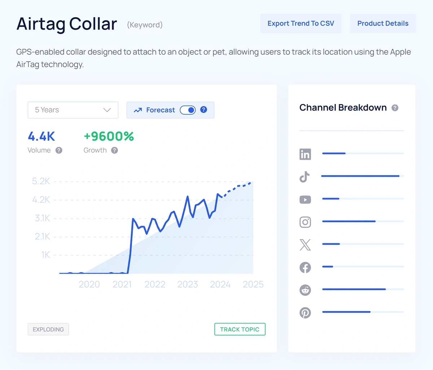Click the Exploding status tag
433x370 pixels.
click(x=48, y=329)
